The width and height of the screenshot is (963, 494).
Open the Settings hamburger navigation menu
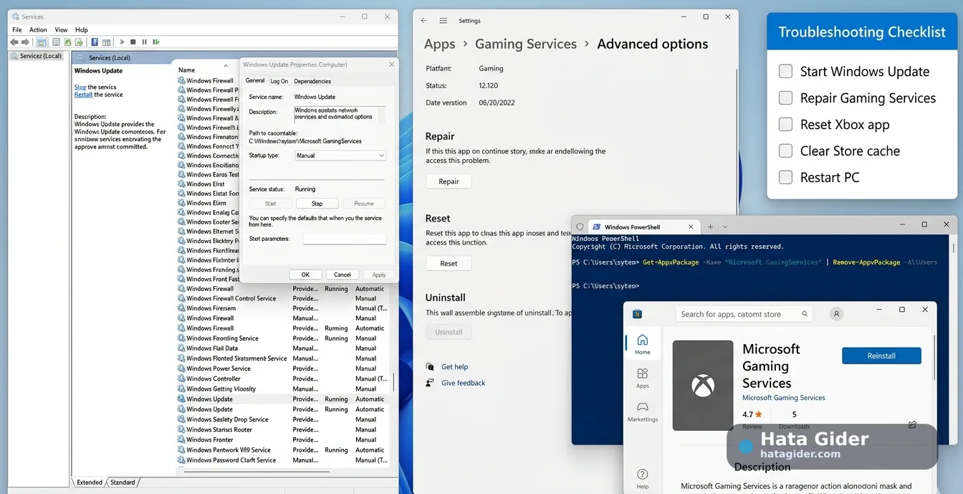point(444,21)
